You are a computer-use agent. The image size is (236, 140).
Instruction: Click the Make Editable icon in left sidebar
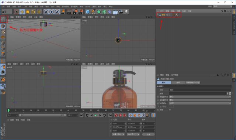pos(3,19)
